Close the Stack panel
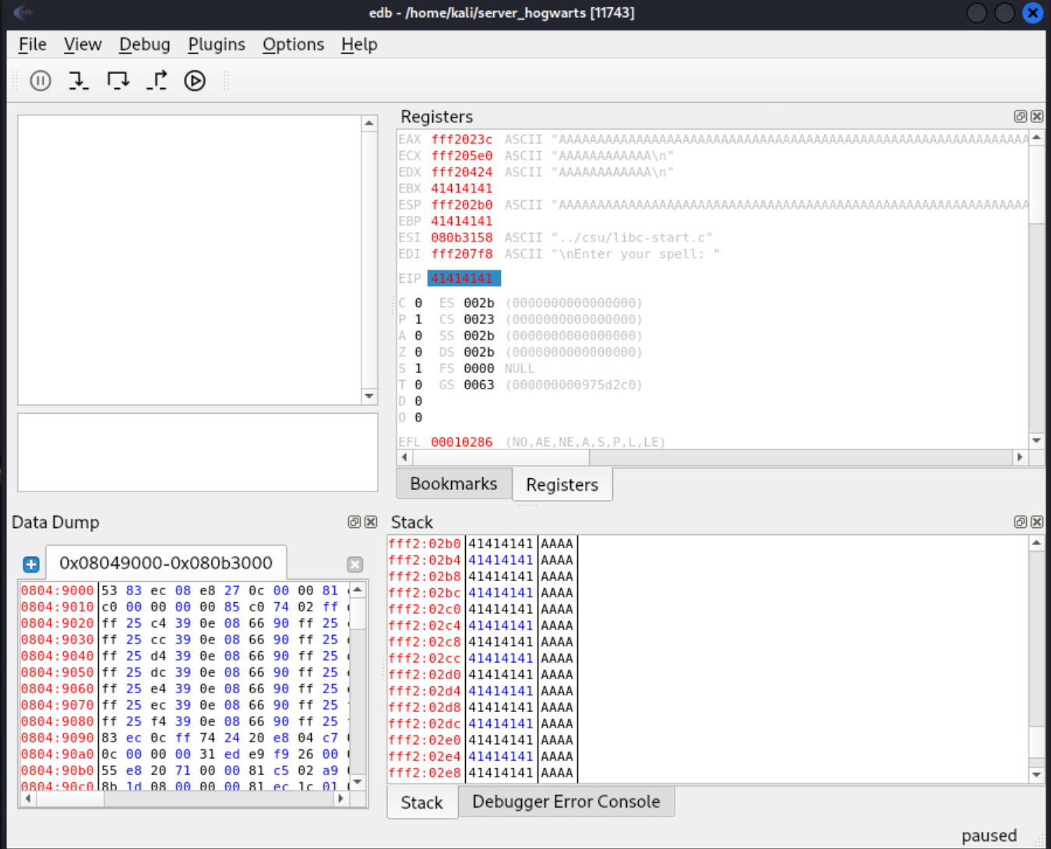This screenshot has height=849, width=1051. coord(1037,522)
